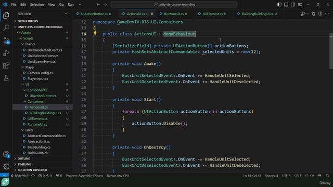This screenshot has width=333, height=187.
Task: Open the Accounts menu icon
Action: 6,154
